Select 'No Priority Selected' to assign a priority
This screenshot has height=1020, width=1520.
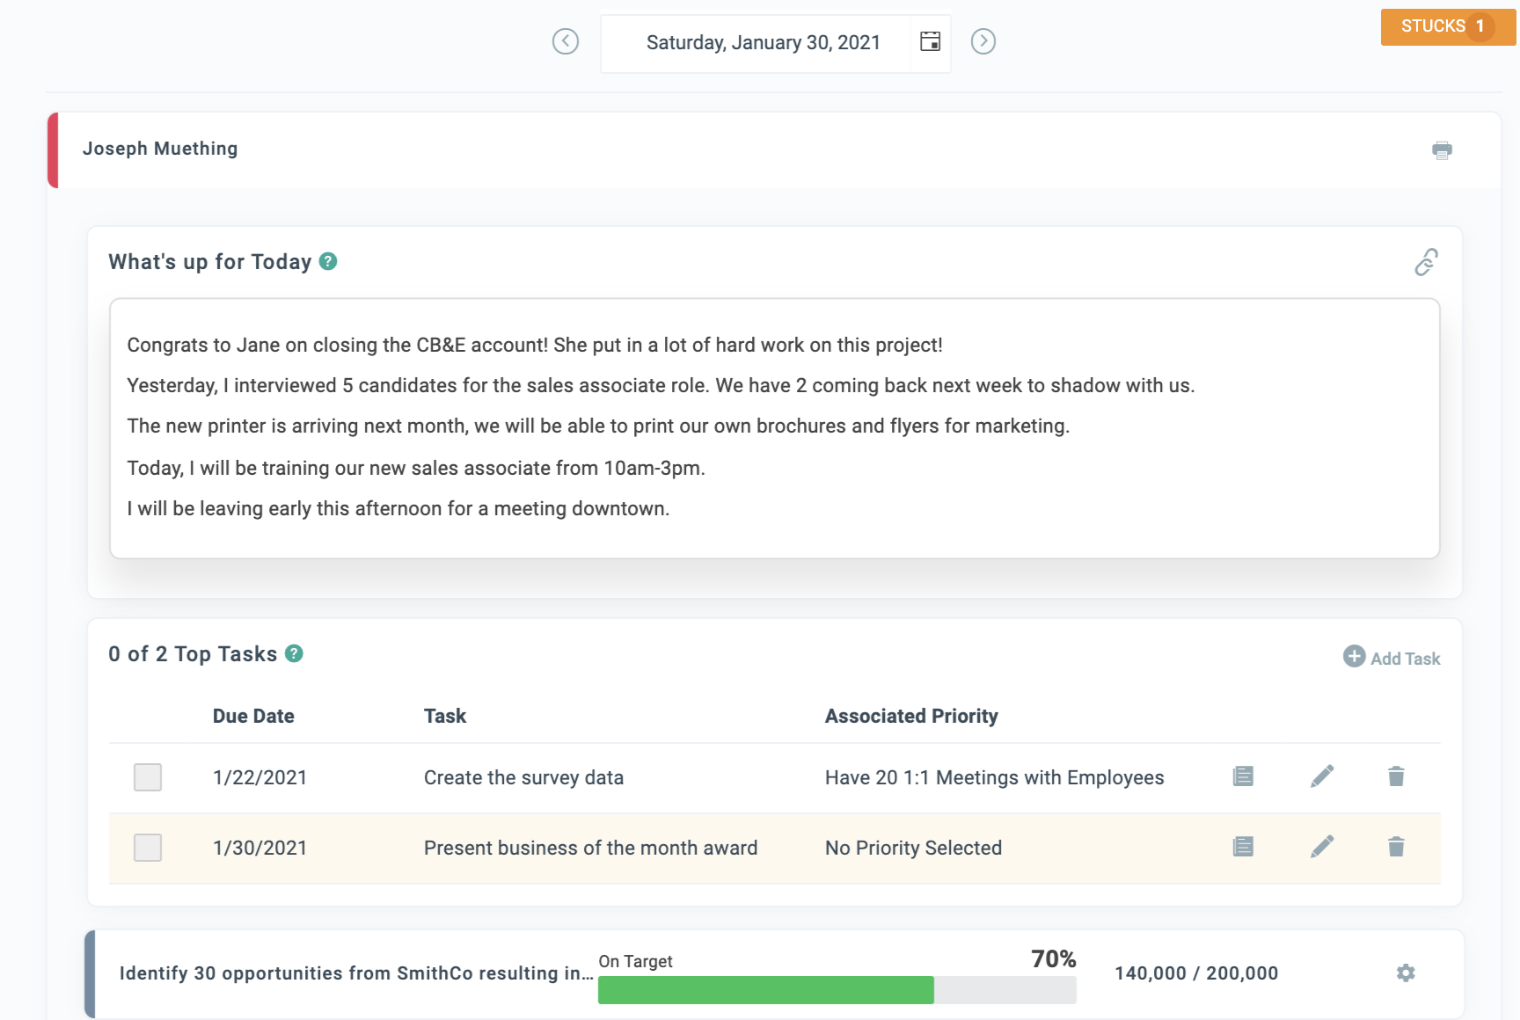tap(912, 848)
